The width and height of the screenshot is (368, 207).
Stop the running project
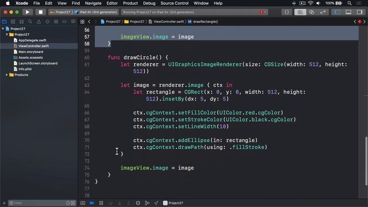41,12
